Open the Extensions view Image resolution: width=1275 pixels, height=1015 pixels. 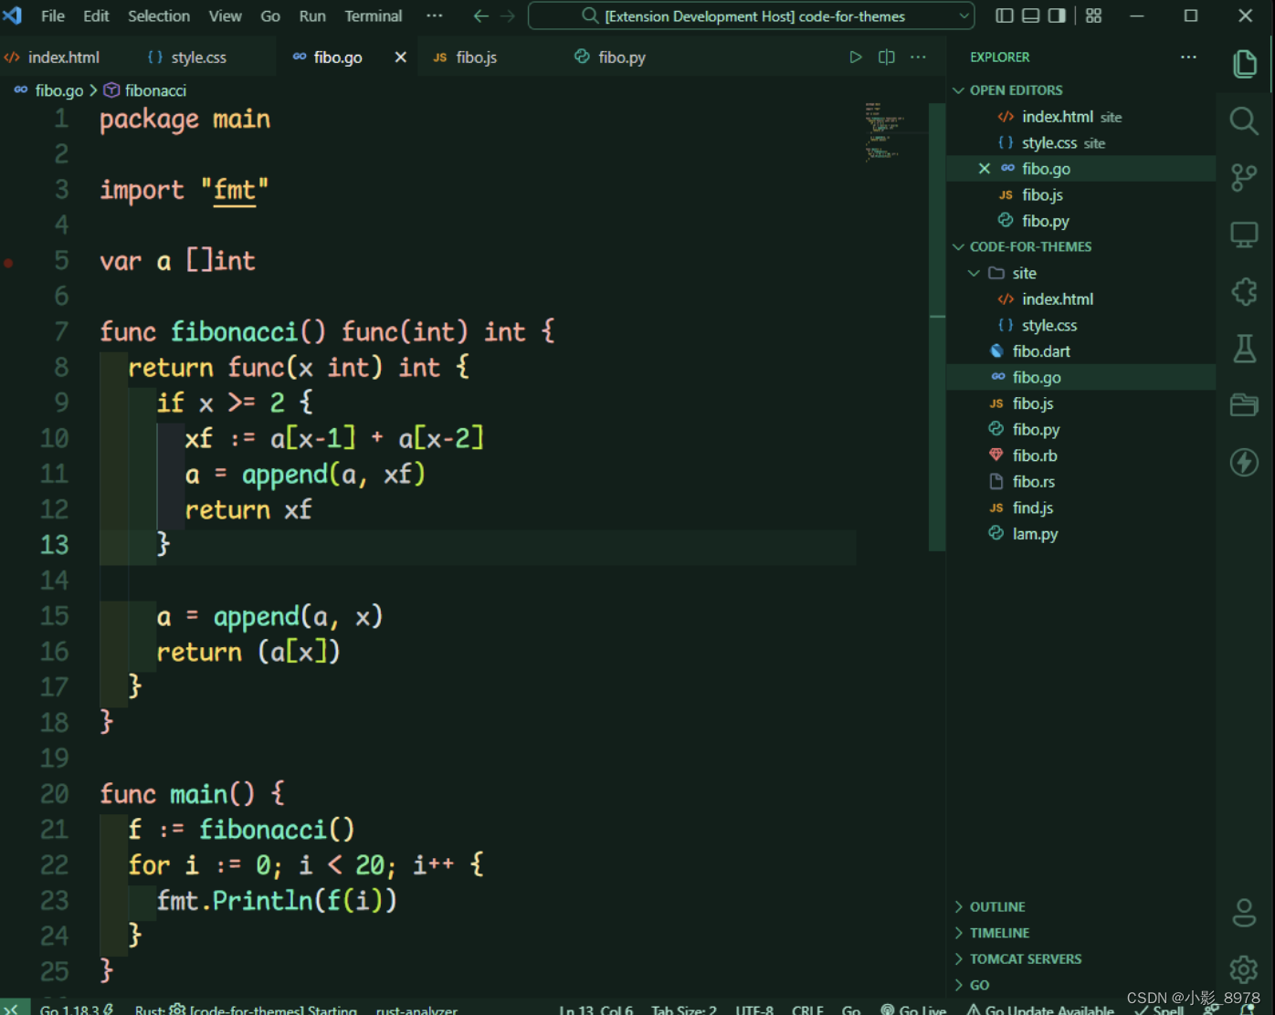(x=1244, y=291)
